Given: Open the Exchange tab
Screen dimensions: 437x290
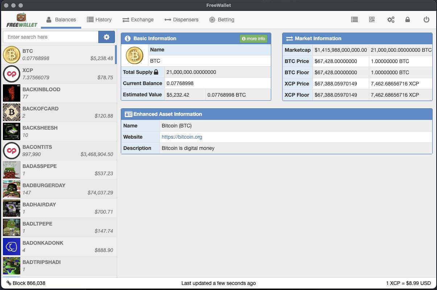Looking at the screenshot, I should coord(138,20).
